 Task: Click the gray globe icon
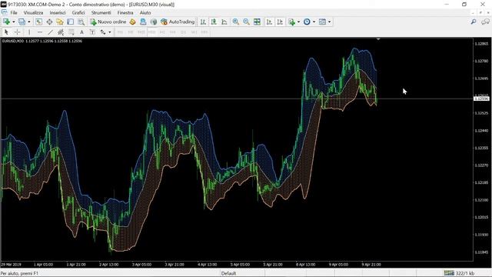(x=154, y=22)
